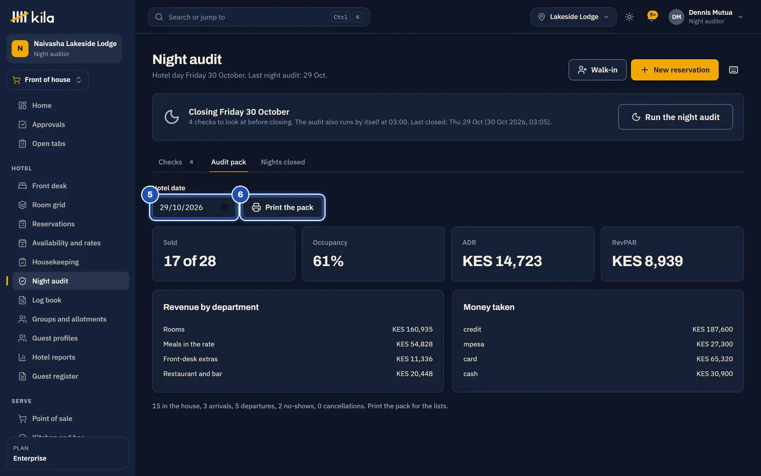Click the Approvals check icon
This screenshot has height=476, width=761.
point(22,125)
